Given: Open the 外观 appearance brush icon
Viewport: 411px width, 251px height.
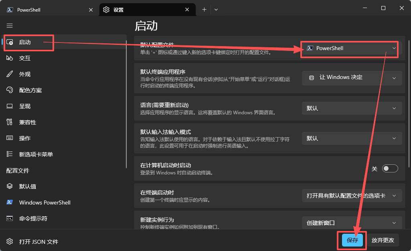Looking at the screenshot, I should (x=10, y=74).
